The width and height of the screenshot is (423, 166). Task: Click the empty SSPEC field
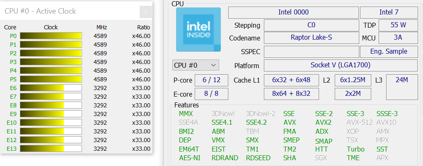[x=311, y=52]
